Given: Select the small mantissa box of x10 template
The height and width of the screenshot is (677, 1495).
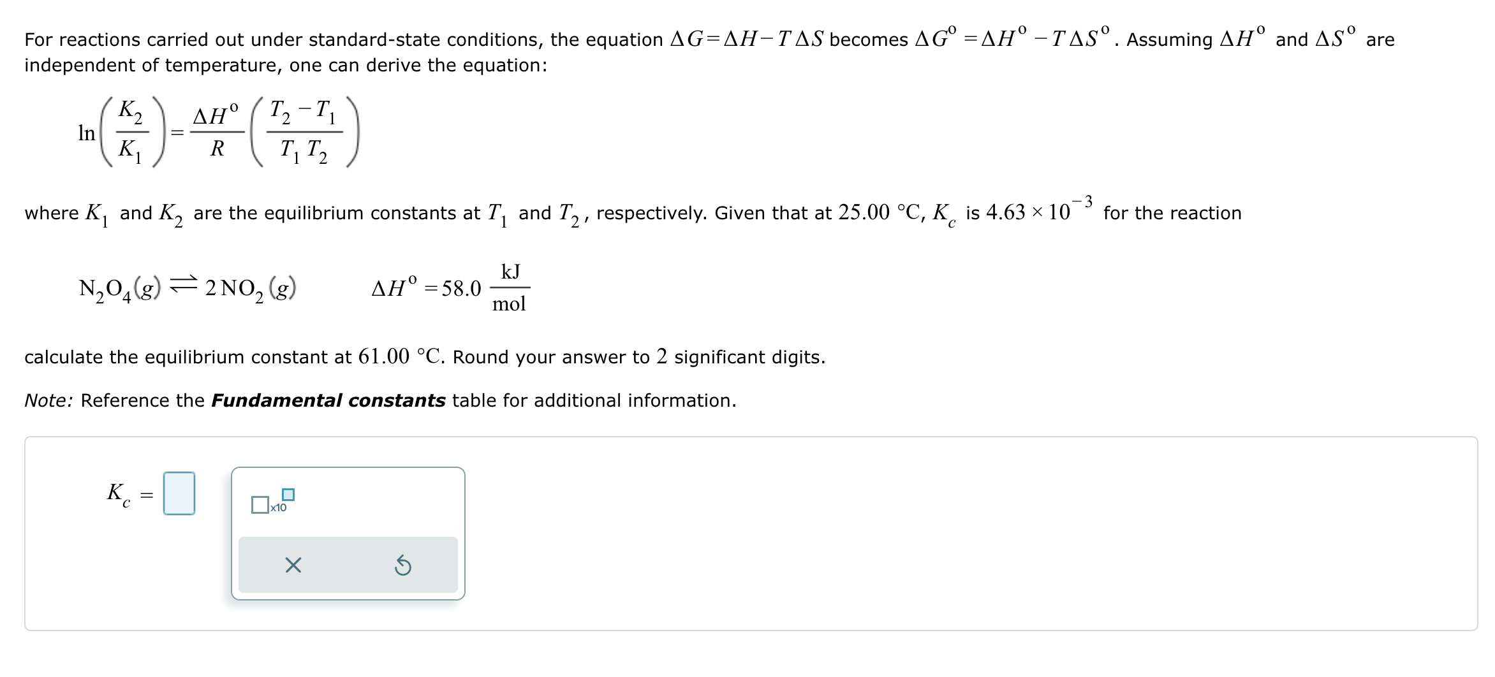Looking at the screenshot, I should (x=260, y=506).
